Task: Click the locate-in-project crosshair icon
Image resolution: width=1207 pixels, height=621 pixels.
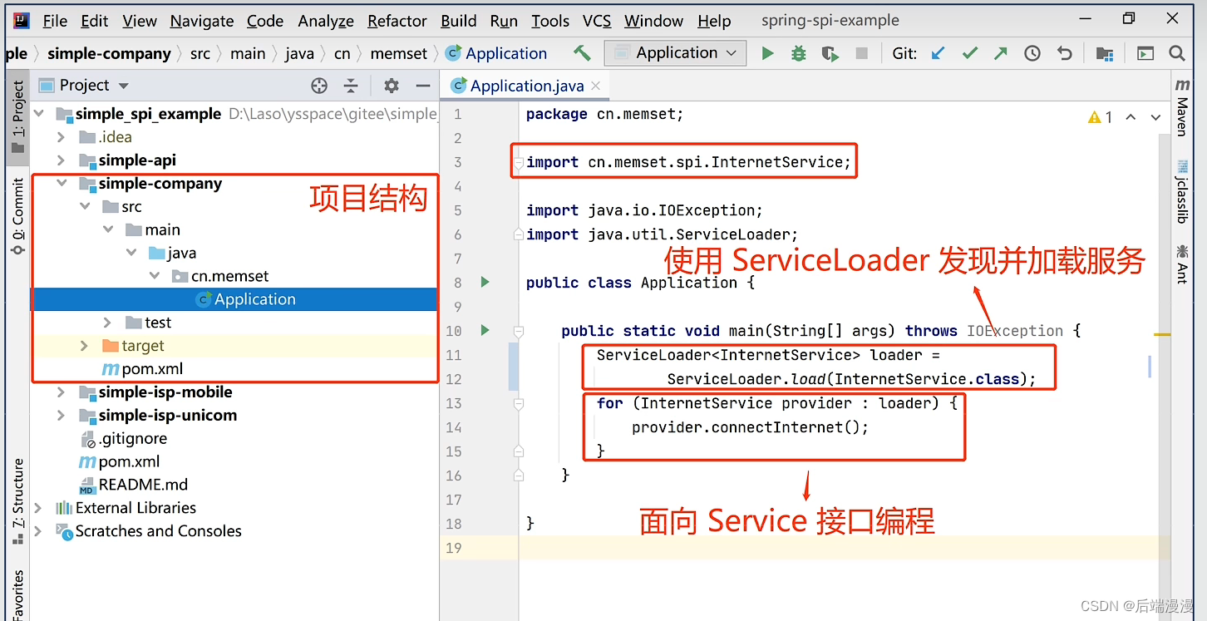Action: [319, 85]
